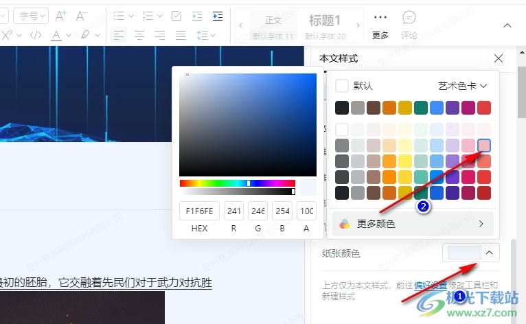Show previous styles with left arrow

point(241,25)
